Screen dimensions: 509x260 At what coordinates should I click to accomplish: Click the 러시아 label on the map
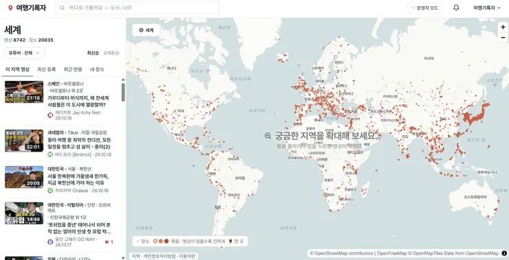click(429, 58)
